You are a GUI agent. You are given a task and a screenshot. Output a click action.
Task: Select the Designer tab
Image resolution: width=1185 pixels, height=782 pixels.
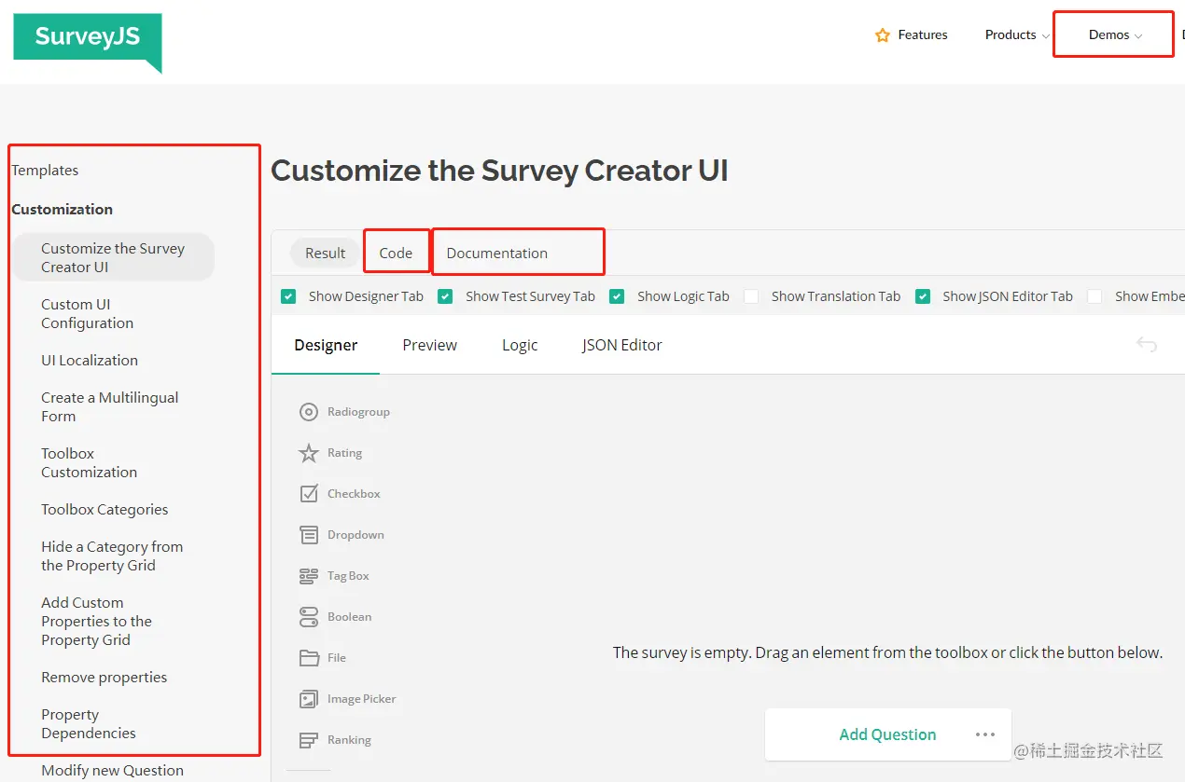[326, 345]
